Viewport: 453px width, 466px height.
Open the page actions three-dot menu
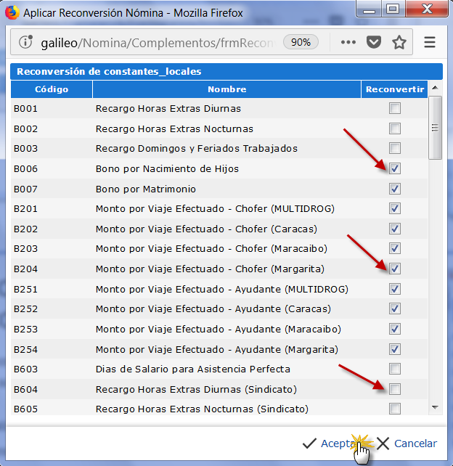[x=348, y=42]
